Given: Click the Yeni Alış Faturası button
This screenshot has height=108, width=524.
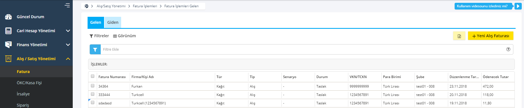Looking at the screenshot, I should [491, 36].
